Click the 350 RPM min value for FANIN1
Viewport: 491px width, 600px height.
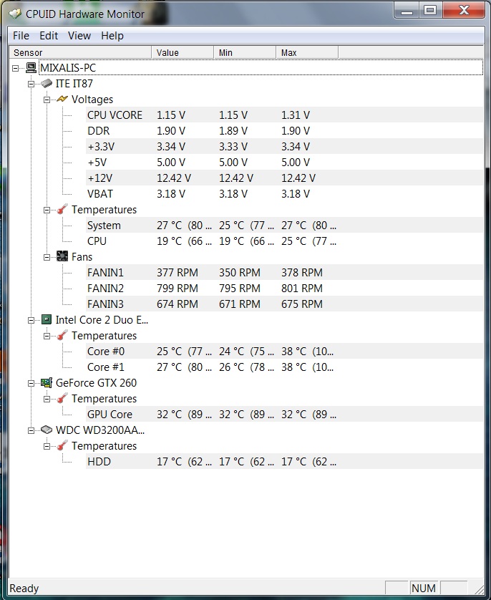click(240, 273)
